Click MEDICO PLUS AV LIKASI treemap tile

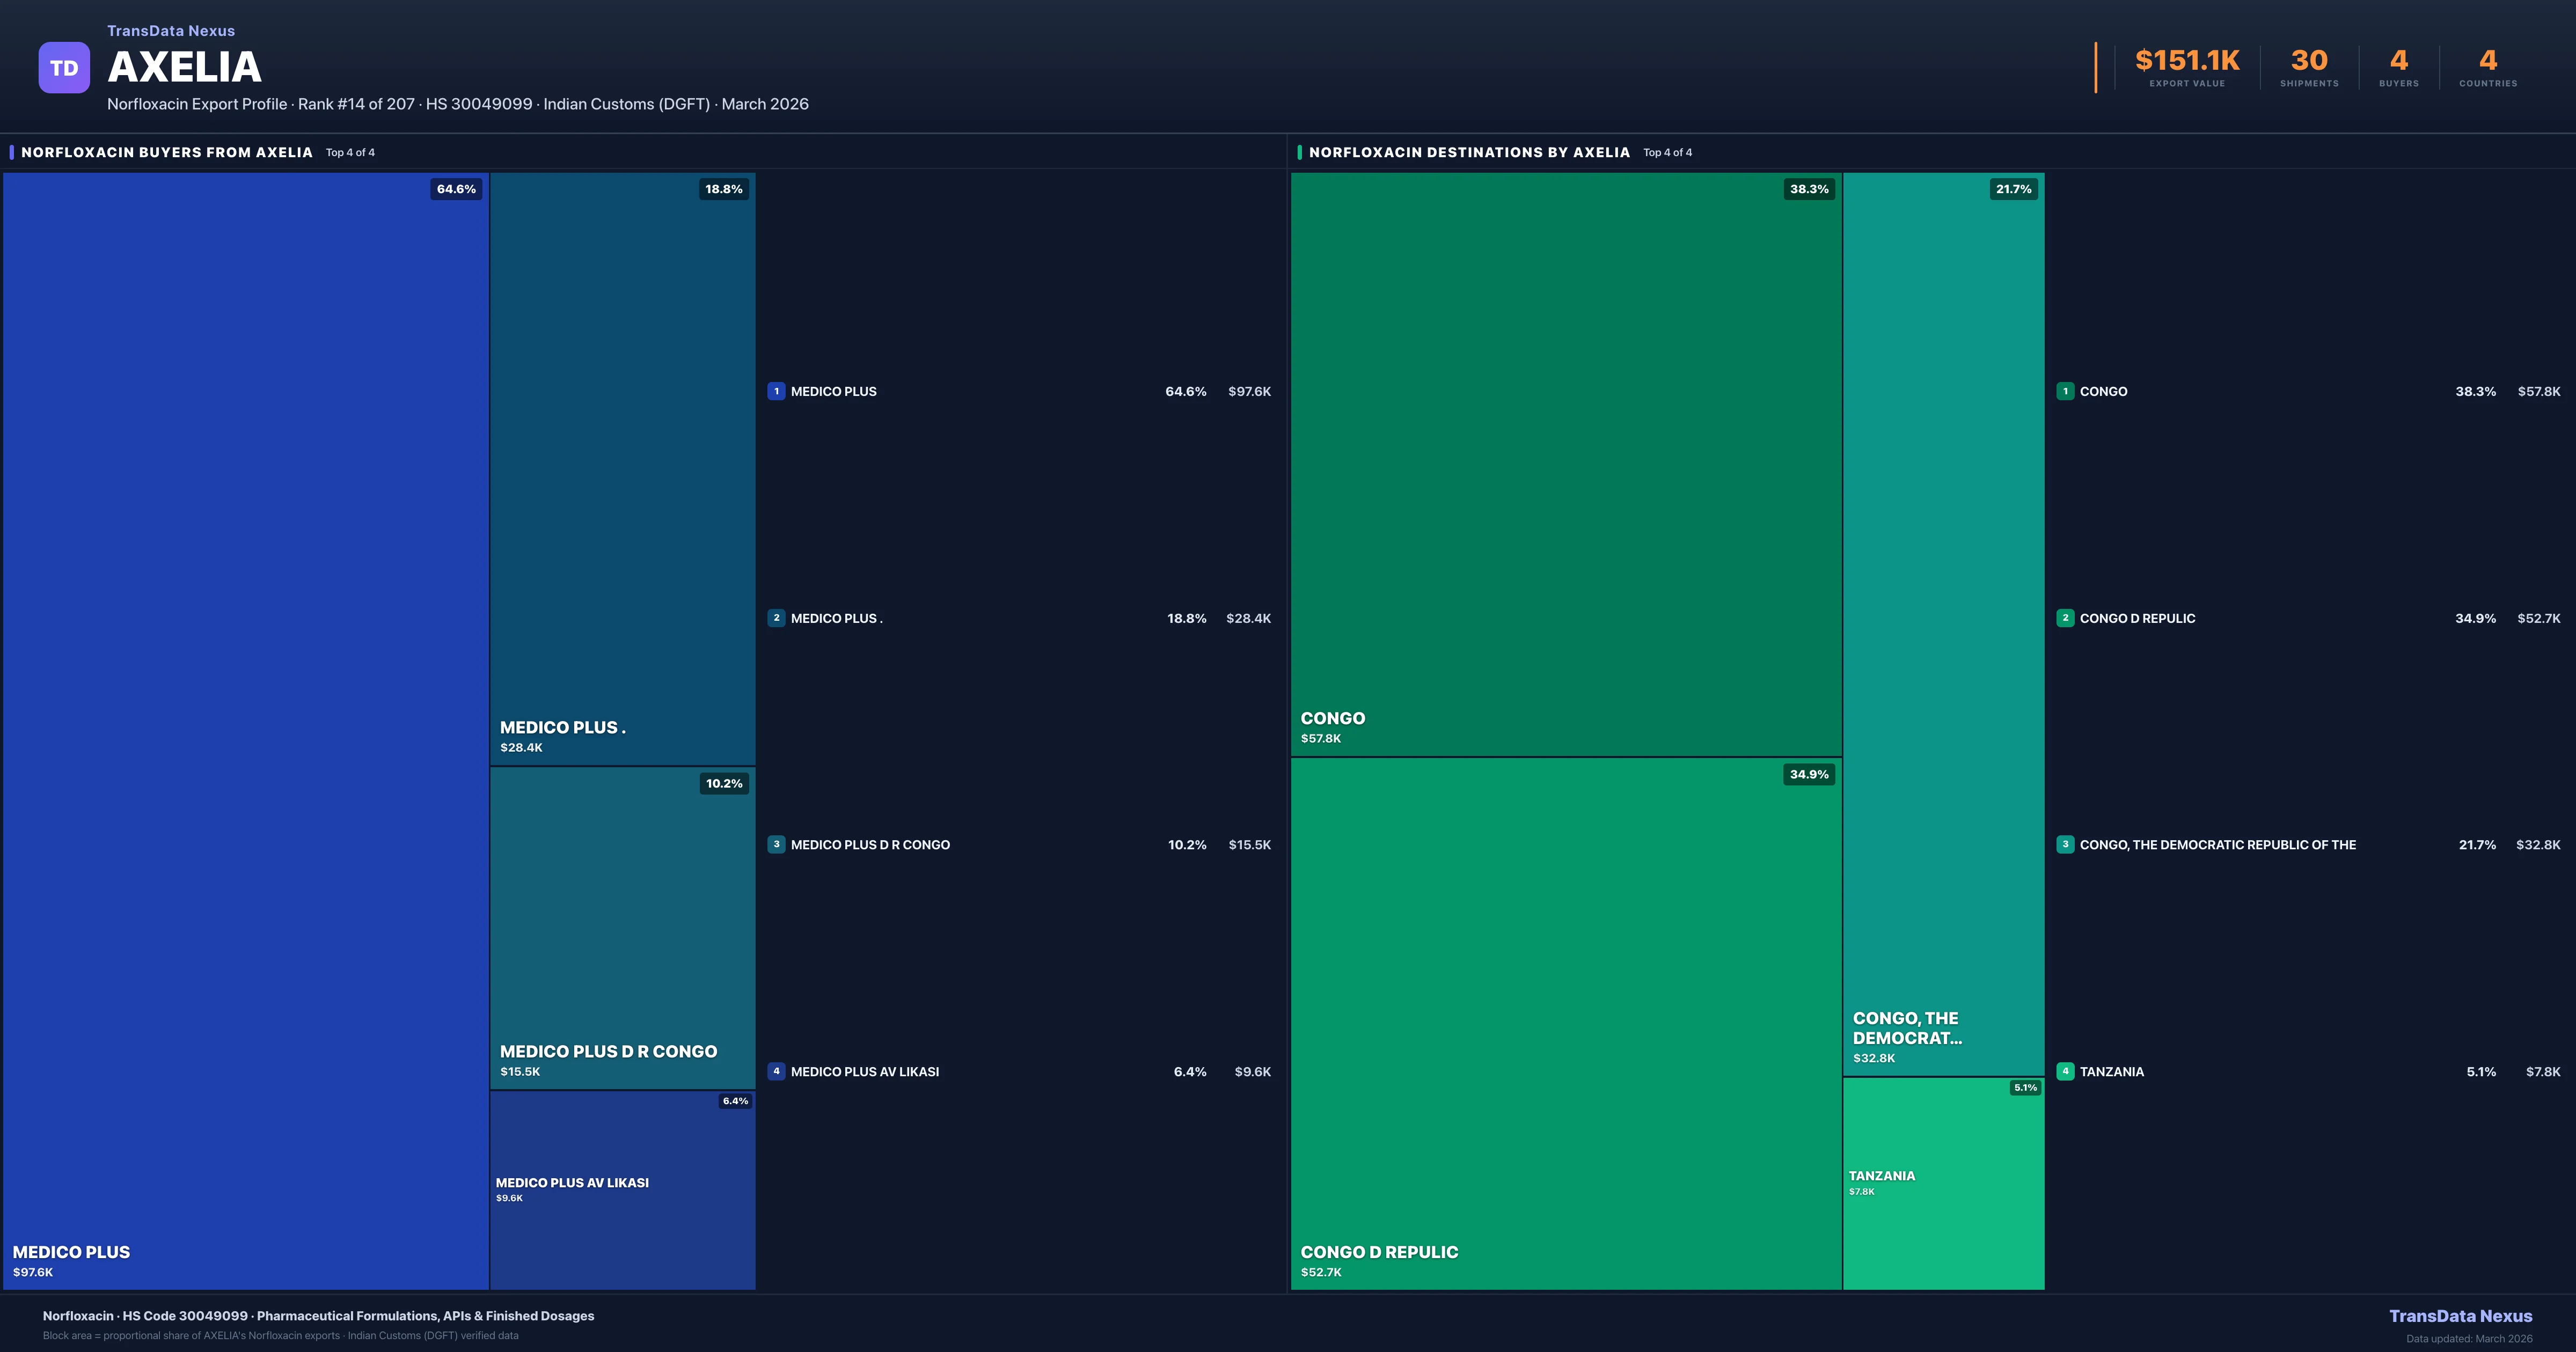click(622, 1190)
